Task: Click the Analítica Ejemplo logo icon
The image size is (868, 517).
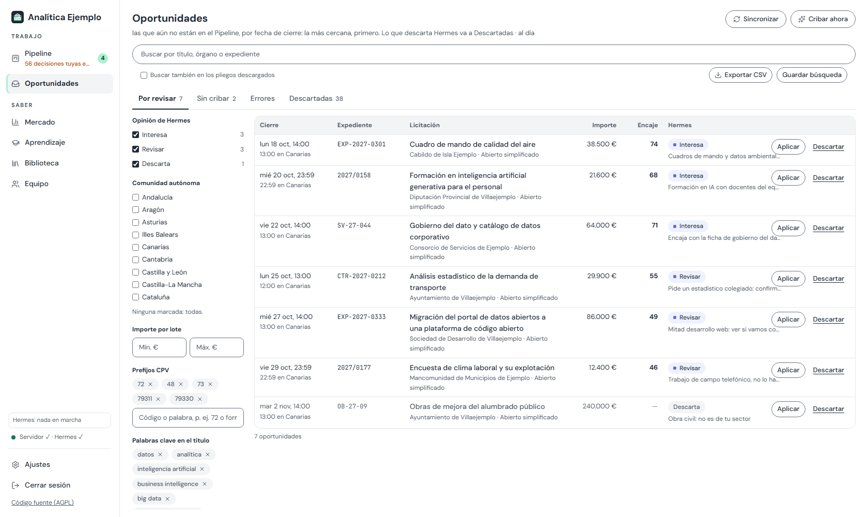Action: click(18, 17)
